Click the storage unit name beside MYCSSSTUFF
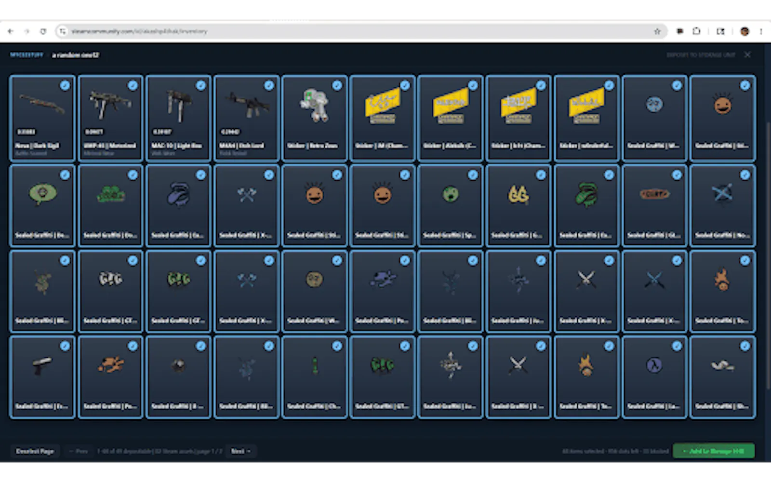771x482 pixels. (x=76, y=55)
